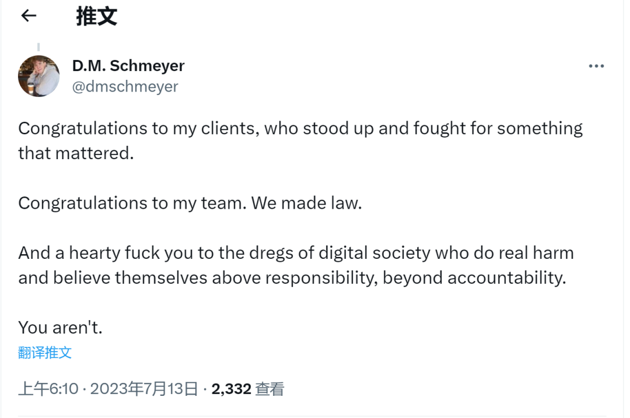Click the 2,332 view count number

coord(232,389)
